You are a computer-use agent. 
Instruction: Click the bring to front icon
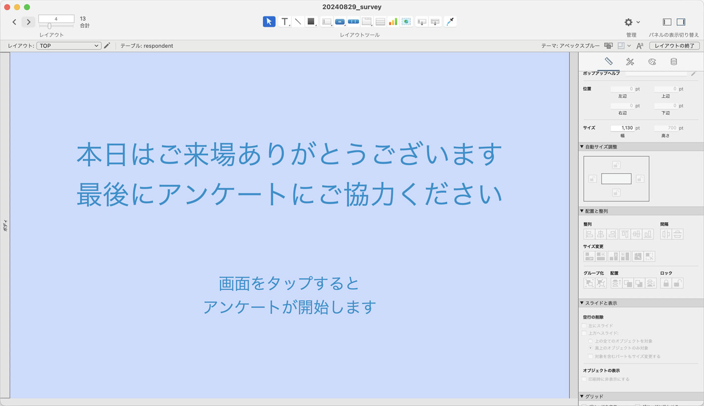[x=616, y=283]
